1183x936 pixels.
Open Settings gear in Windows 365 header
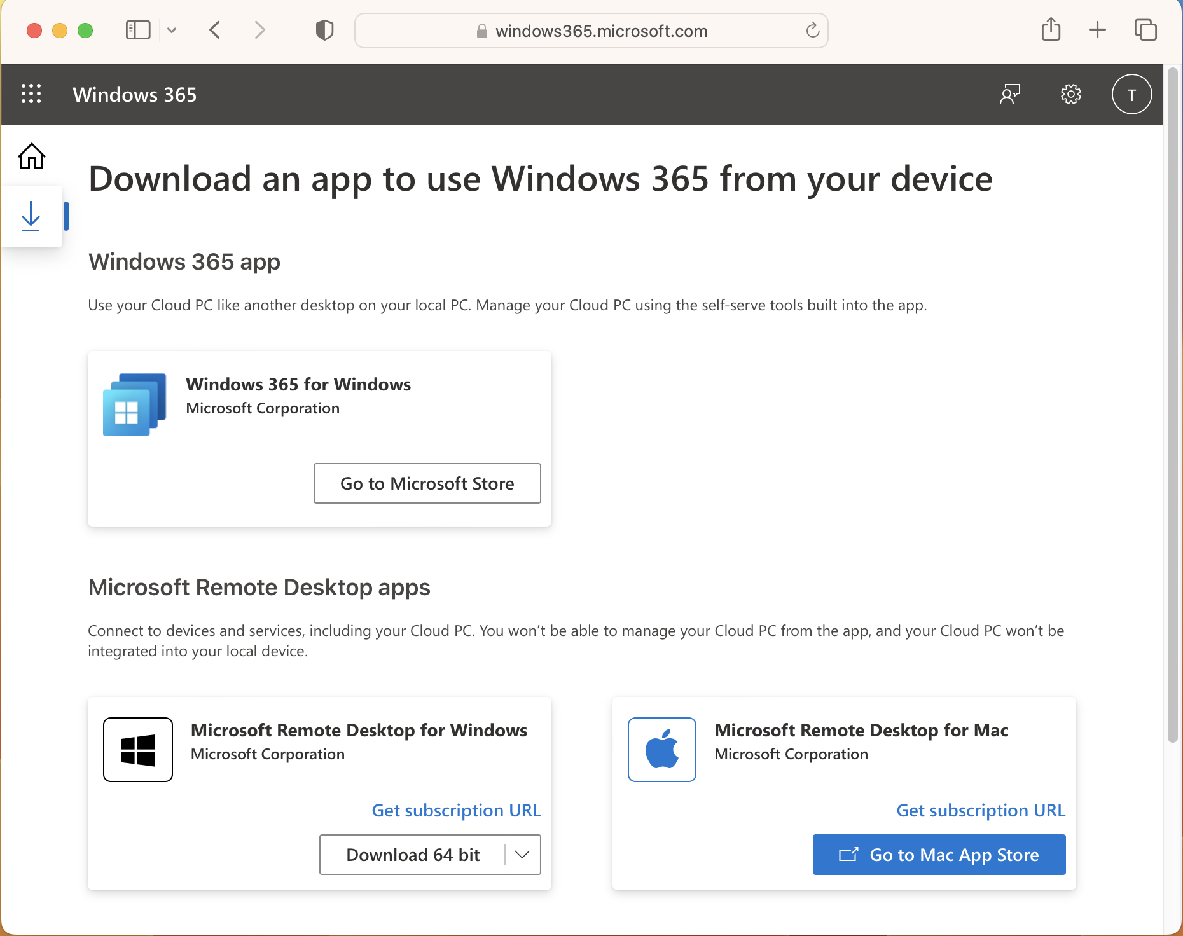[x=1071, y=94]
